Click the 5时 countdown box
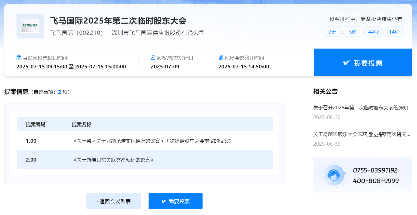Viewport: 417px width, 215px height. pyautogui.click(x=353, y=31)
